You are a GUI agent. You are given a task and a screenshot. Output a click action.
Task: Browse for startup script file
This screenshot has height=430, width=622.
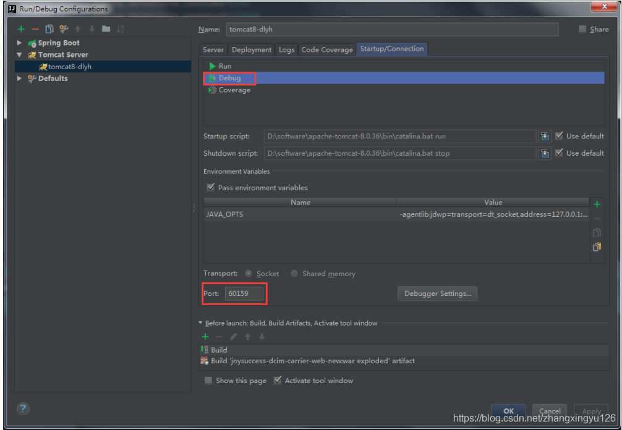pos(545,135)
